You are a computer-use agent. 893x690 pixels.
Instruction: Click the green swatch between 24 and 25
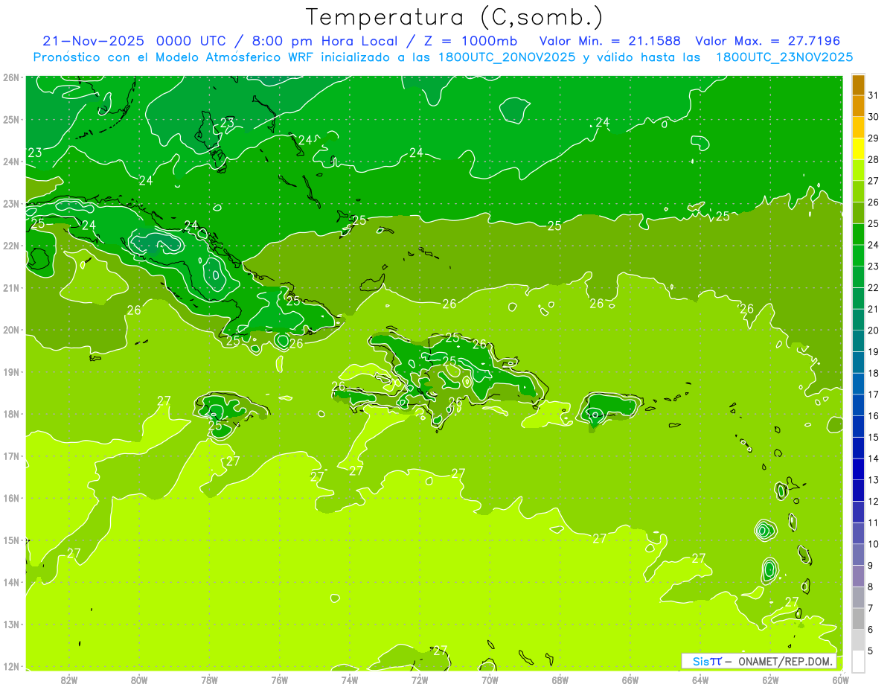click(x=859, y=234)
